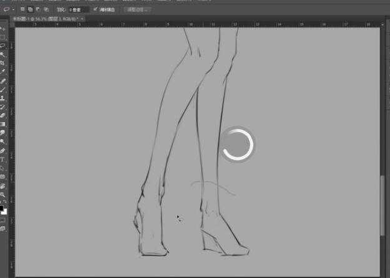
Task: Toggle Quick Mask mode
Action: [x=2, y=220]
